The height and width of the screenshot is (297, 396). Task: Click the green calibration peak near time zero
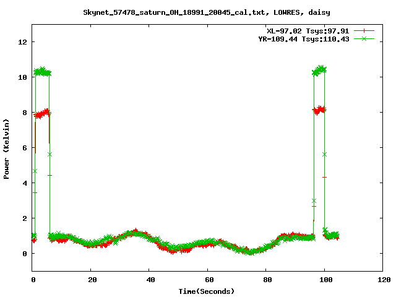42,72
